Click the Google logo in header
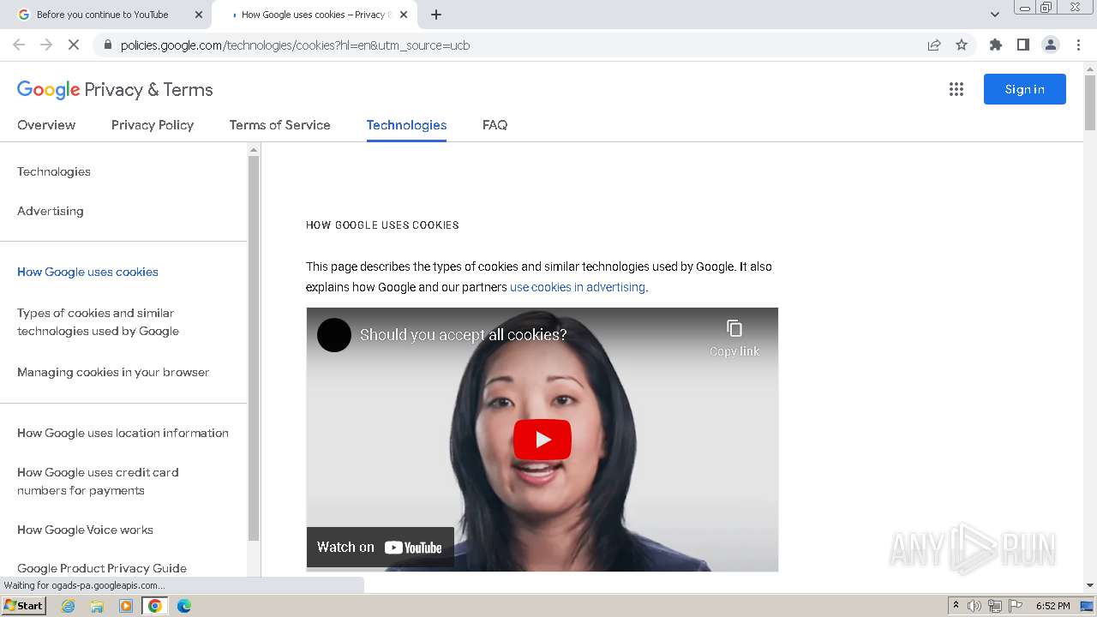Screen dimensions: 1097x617 click(49, 90)
